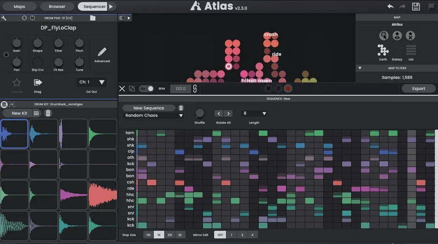This screenshot has height=244, width=438.
Task: Click the undo arrow in the header
Action: coord(390,6)
